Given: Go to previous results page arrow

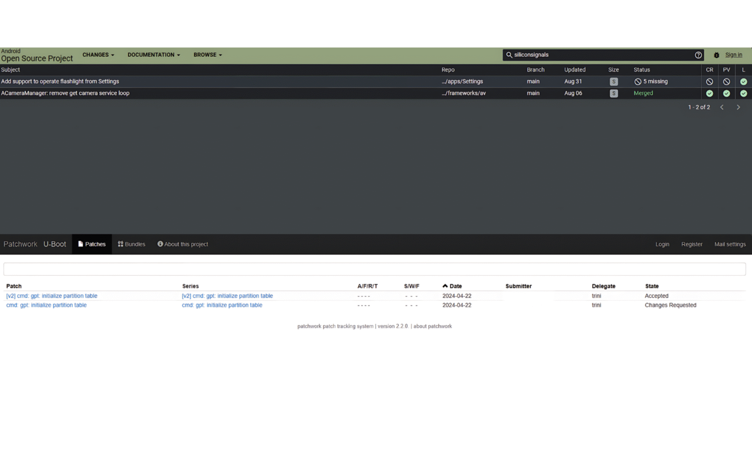Looking at the screenshot, I should point(722,107).
